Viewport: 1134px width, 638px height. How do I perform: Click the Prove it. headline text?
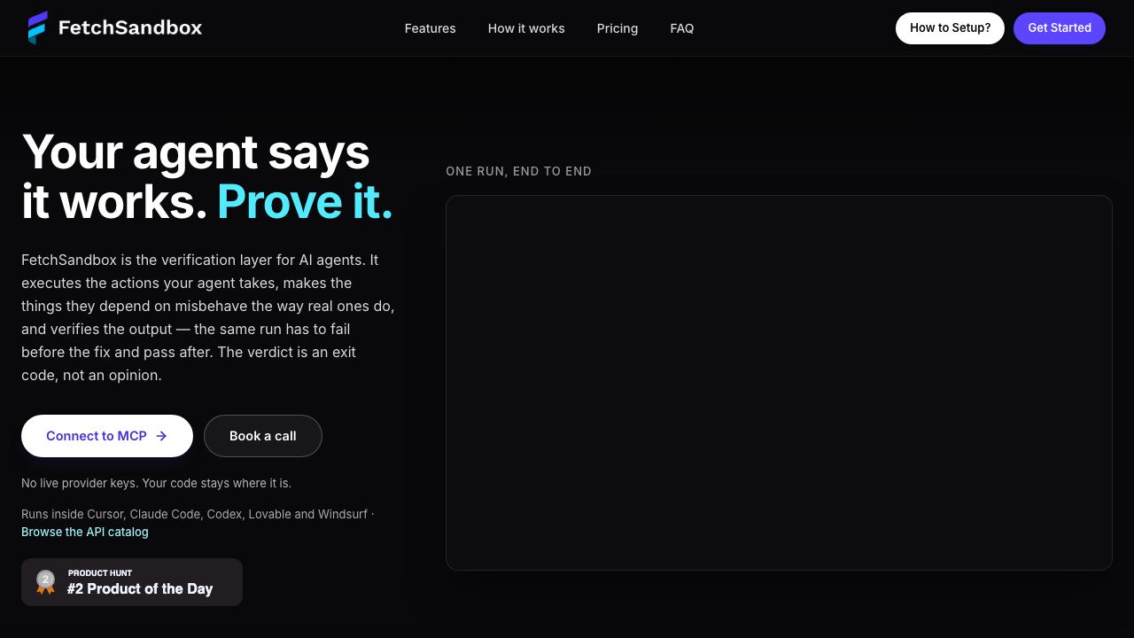coord(305,201)
